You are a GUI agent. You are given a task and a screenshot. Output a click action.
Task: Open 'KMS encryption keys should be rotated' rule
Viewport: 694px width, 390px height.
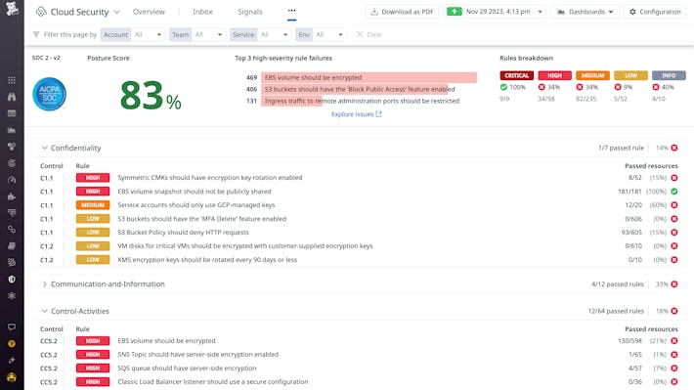click(207, 260)
